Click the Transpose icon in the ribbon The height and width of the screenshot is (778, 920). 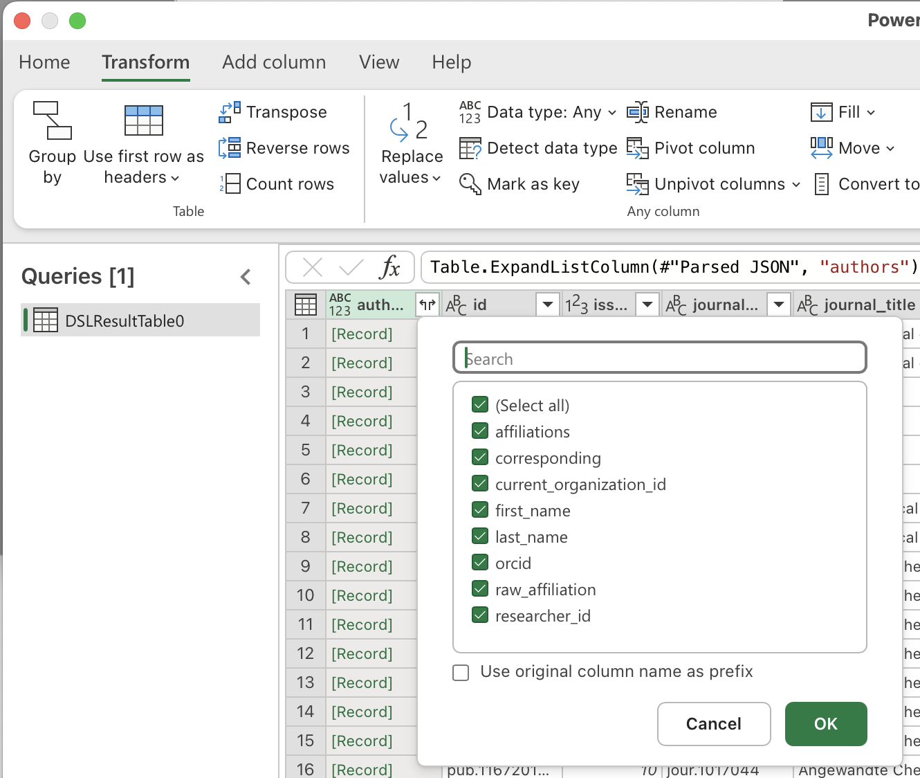coord(230,112)
